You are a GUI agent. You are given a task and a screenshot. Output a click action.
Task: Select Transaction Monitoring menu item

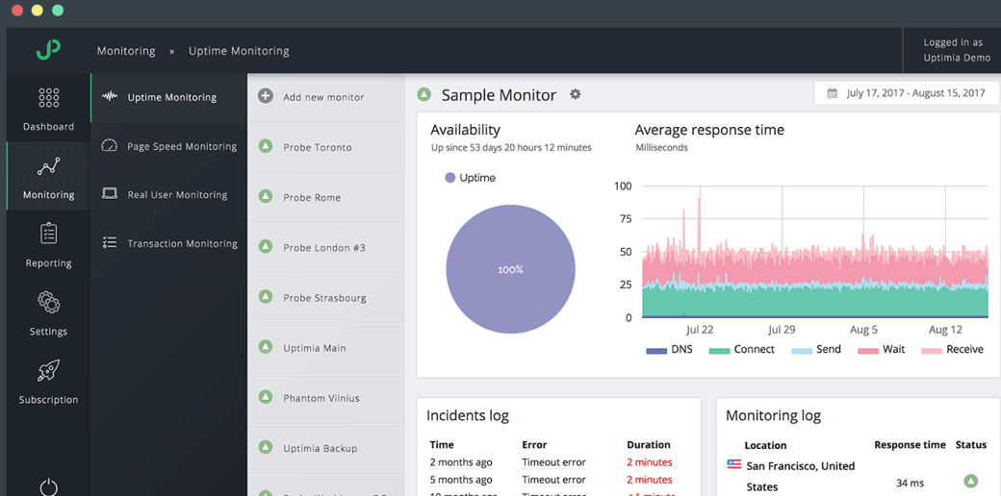(182, 243)
